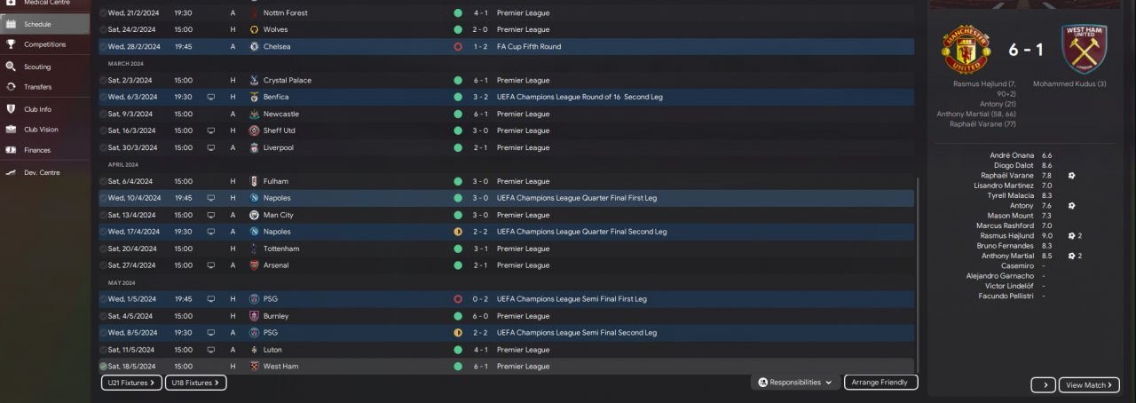The height and width of the screenshot is (403, 1136).
Task: Click the TV icon on Man City row
Action: [x=211, y=215]
